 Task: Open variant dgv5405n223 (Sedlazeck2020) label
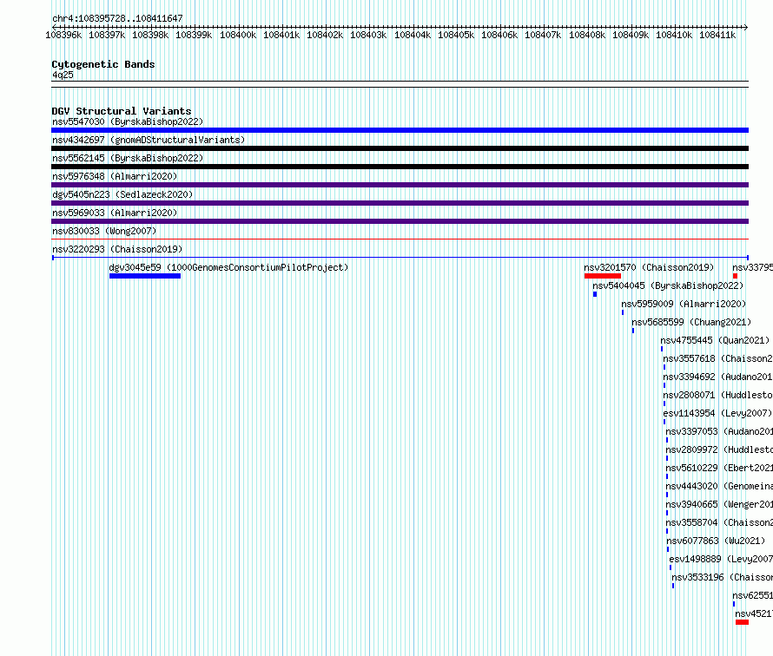[x=122, y=194]
